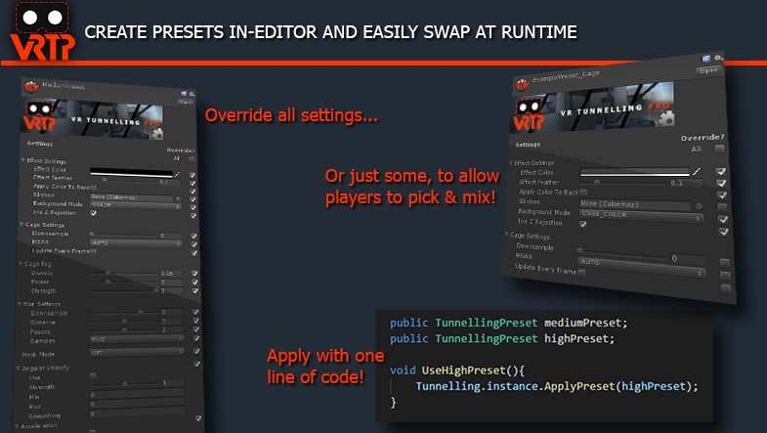Click VRTP headset logo on ExamplePreset_Cage banner

pos(528,114)
